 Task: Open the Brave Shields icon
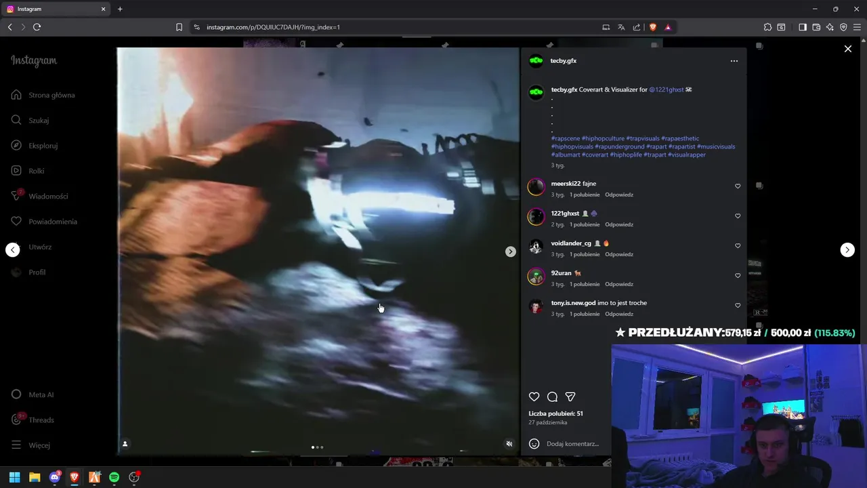click(x=653, y=27)
